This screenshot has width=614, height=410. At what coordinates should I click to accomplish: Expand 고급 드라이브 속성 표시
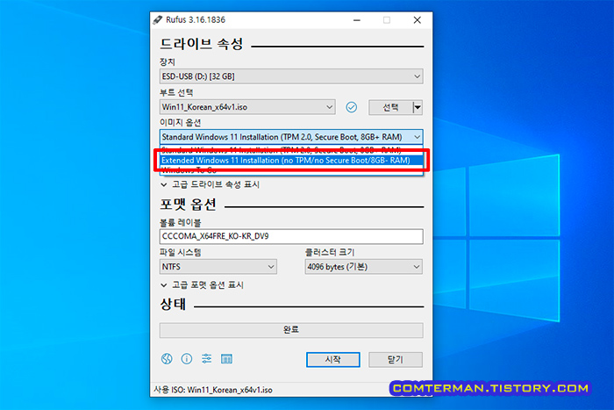210,184
